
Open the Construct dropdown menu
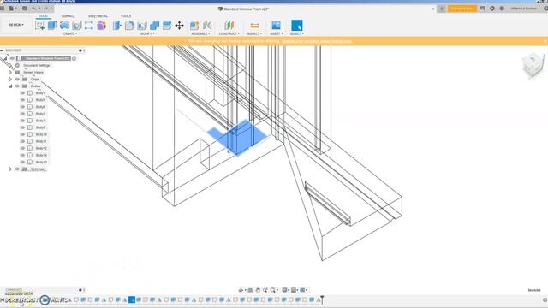point(229,33)
